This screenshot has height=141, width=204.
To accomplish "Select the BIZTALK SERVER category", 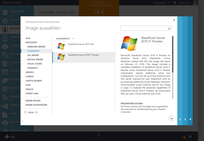I will tap(35, 59).
